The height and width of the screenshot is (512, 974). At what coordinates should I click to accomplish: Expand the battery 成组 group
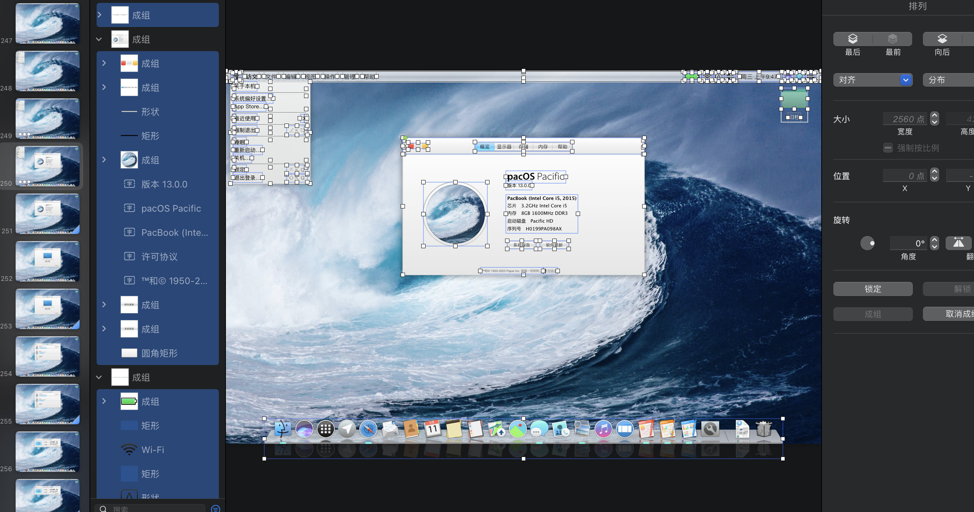[104, 401]
